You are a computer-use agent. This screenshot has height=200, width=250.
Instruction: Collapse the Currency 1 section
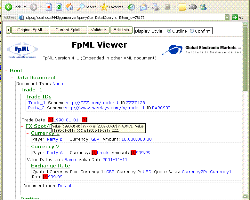click(28, 133)
